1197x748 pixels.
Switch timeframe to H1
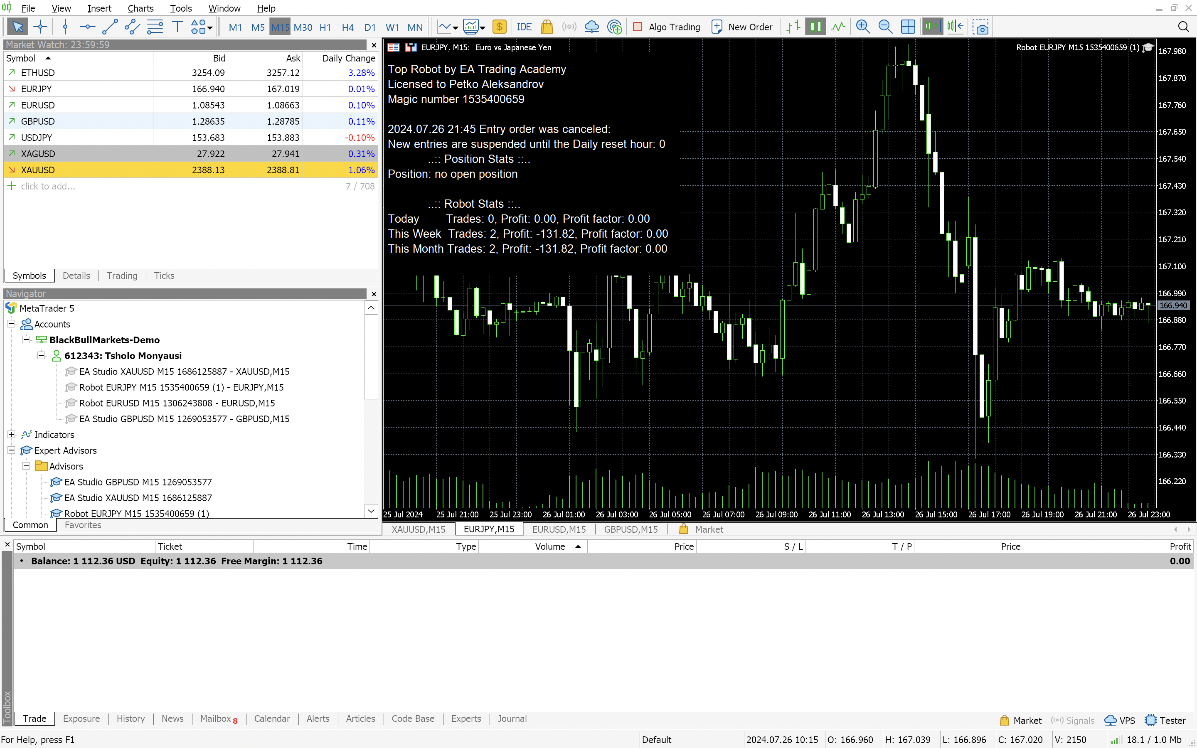tap(325, 27)
